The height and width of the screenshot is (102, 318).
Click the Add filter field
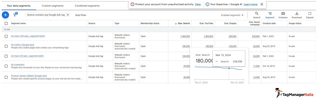tap(81, 15)
